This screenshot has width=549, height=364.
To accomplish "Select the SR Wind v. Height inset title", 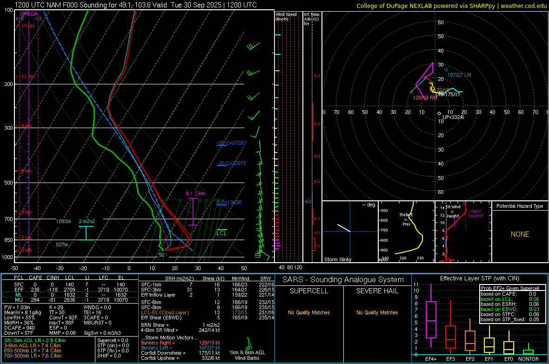I will click(453, 212).
